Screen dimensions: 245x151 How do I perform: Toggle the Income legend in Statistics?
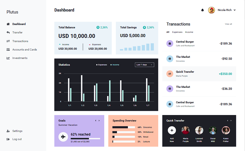pyautogui.click(x=115, y=65)
